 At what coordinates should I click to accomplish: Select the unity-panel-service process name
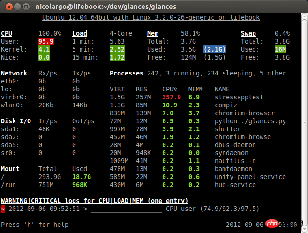pyautogui.click(x=250, y=177)
